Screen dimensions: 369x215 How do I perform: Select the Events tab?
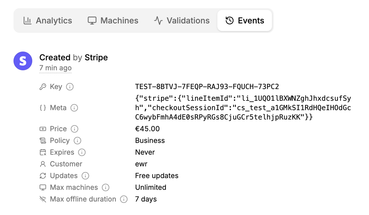[x=245, y=21]
